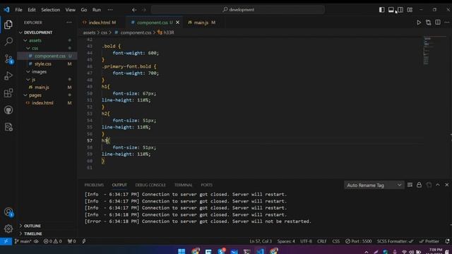Open the Extensions view

(x=8, y=93)
